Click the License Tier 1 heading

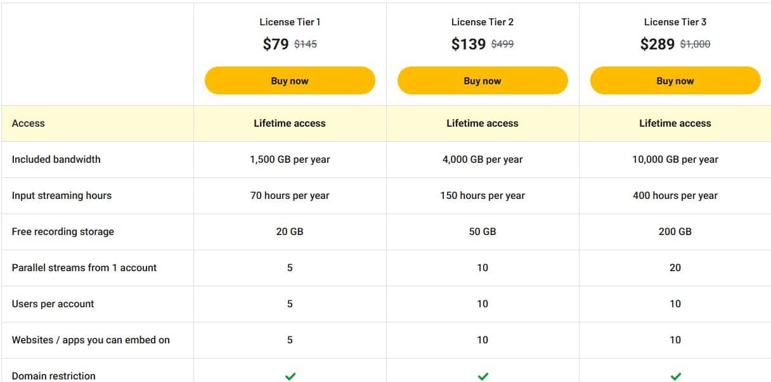click(x=290, y=22)
